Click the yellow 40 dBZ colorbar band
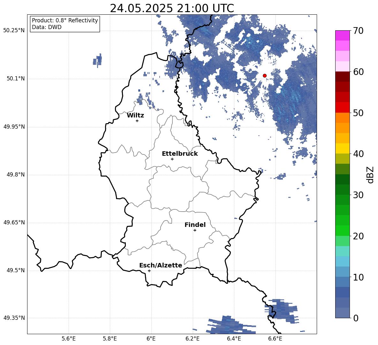 (x=343, y=149)
